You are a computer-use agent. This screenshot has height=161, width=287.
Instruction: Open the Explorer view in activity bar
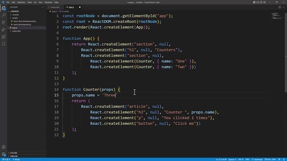(4, 8)
